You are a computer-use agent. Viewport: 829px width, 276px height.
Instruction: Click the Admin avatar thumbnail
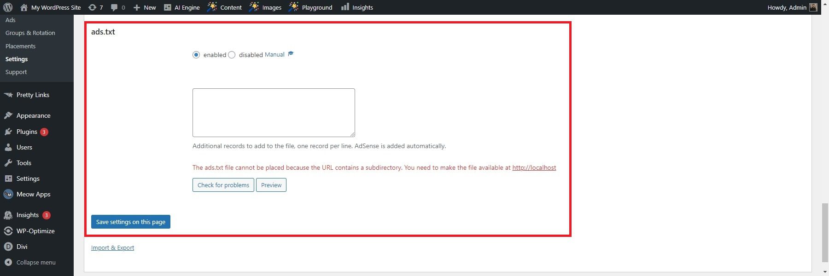813,7
